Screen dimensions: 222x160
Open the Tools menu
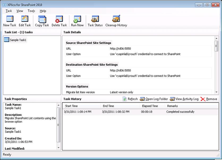point(31,11)
